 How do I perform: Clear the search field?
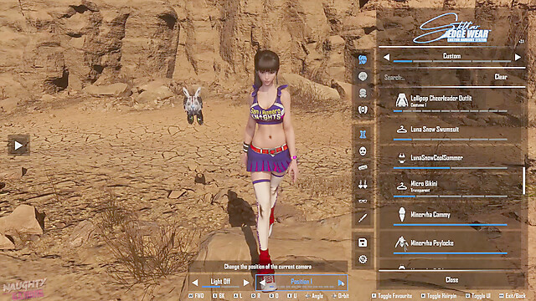[x=501, y=77]
